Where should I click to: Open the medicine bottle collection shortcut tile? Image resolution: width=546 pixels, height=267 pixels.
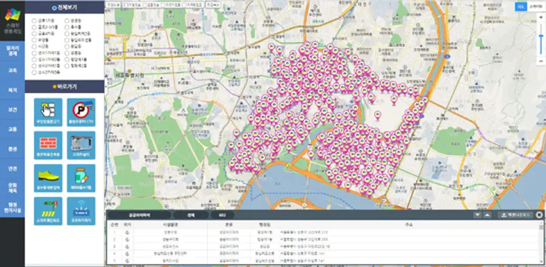pos(81,178)
